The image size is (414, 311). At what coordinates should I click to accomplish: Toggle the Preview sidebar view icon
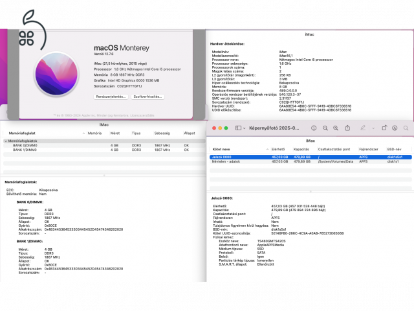pos(238,128)
